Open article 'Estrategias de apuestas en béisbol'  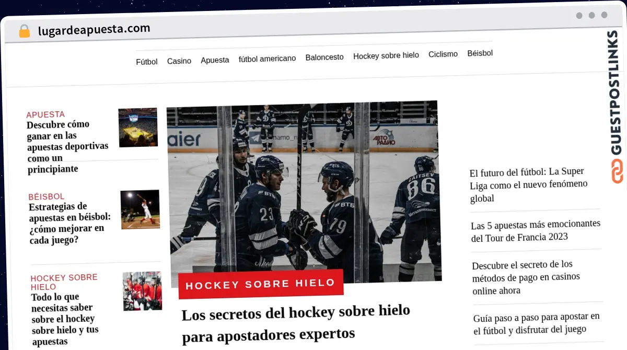pyautogui.click(x=70, y=224)
